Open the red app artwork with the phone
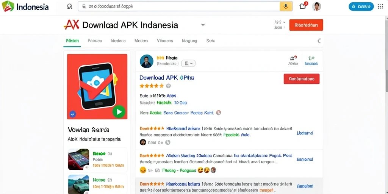The width and height of the screenshot is (388, 194). coord(97,87)
